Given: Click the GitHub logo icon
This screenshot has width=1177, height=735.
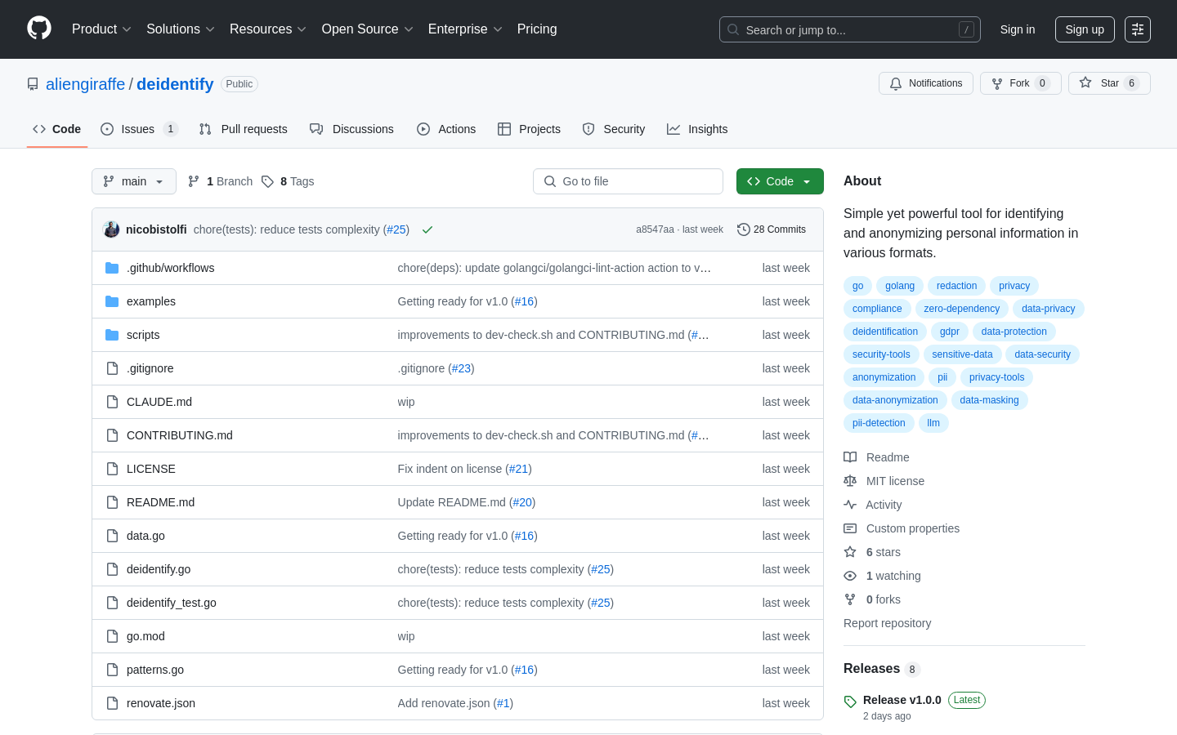Looking at the screenshot, I should (x=39, y=29).
